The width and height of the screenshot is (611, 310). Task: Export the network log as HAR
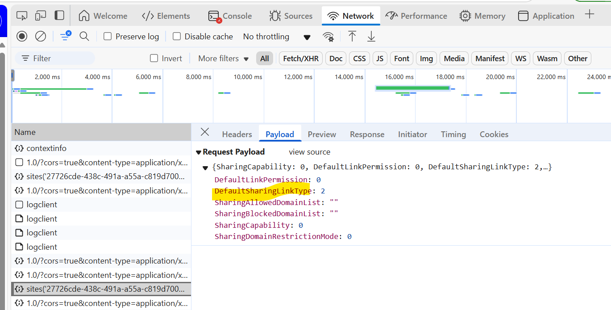tap(371, 36)
